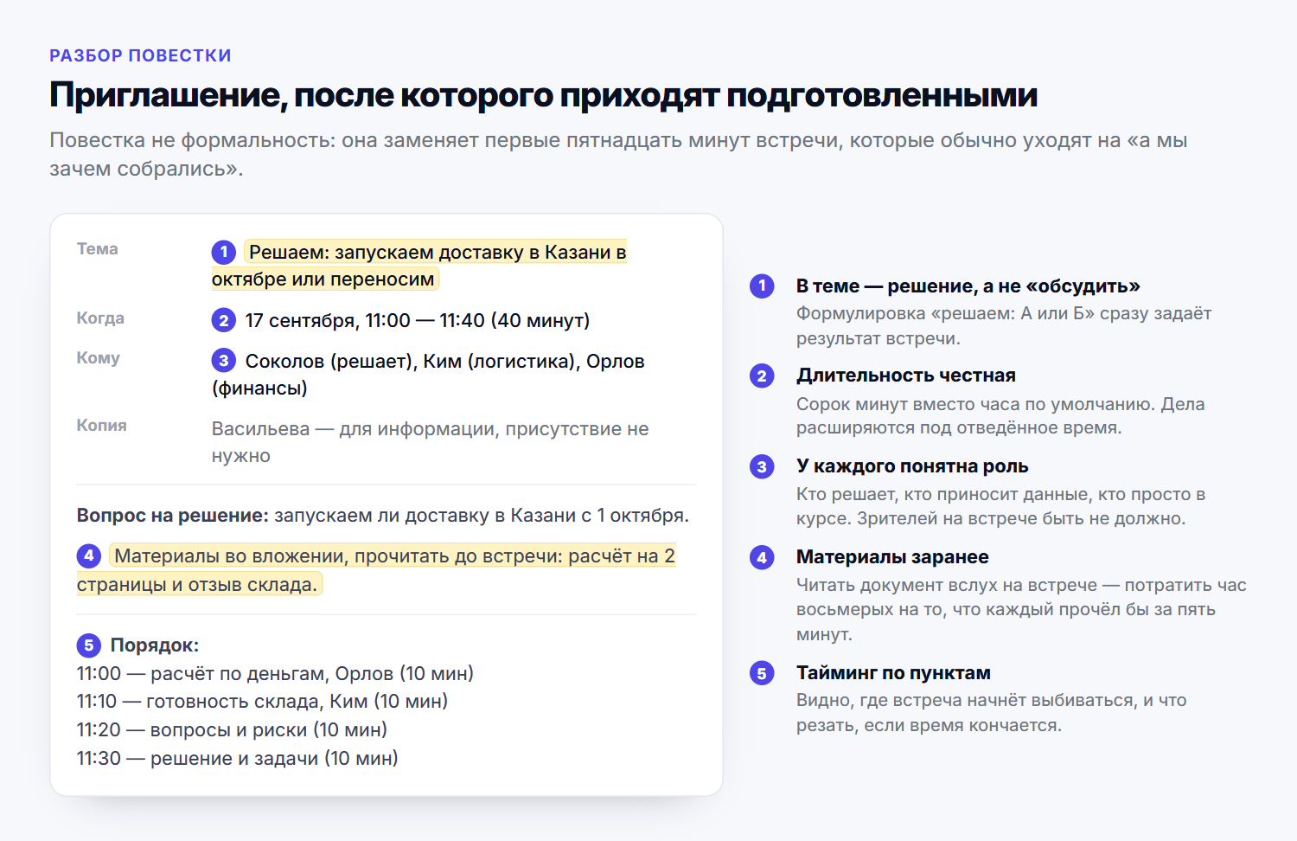
Task: Click legend title «Тайминг по пунктам»
Action: click(893, 673)
